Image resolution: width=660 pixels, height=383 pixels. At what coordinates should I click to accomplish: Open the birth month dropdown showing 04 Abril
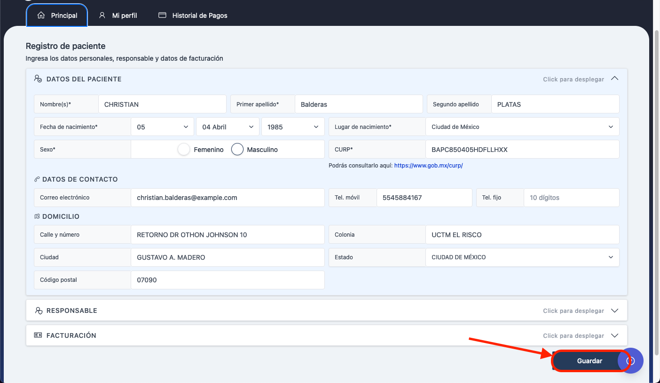(x=228, y=127)
